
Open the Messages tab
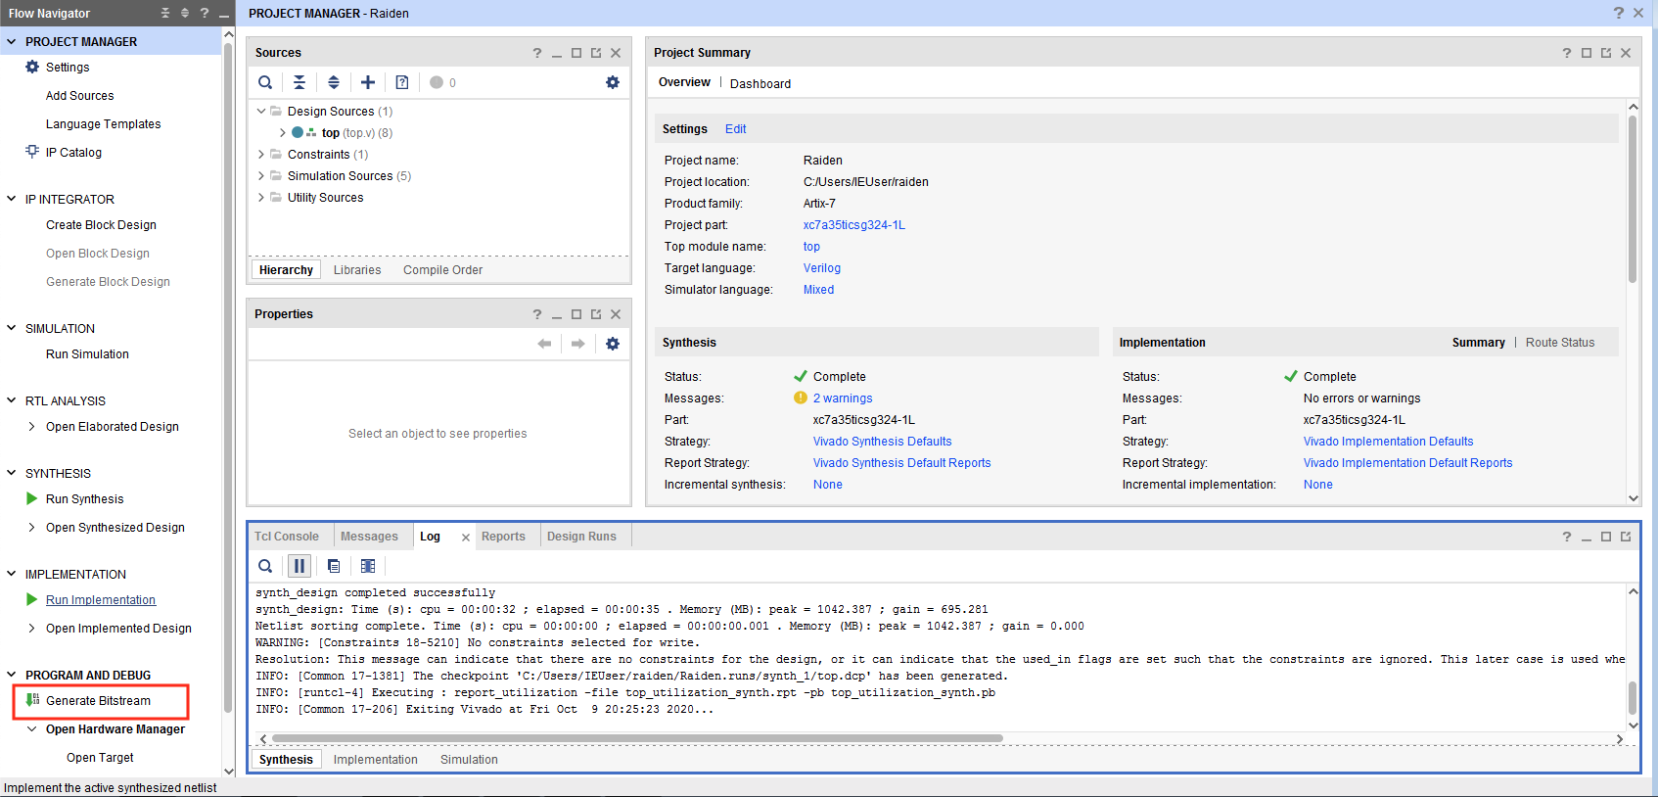point(369,537)
